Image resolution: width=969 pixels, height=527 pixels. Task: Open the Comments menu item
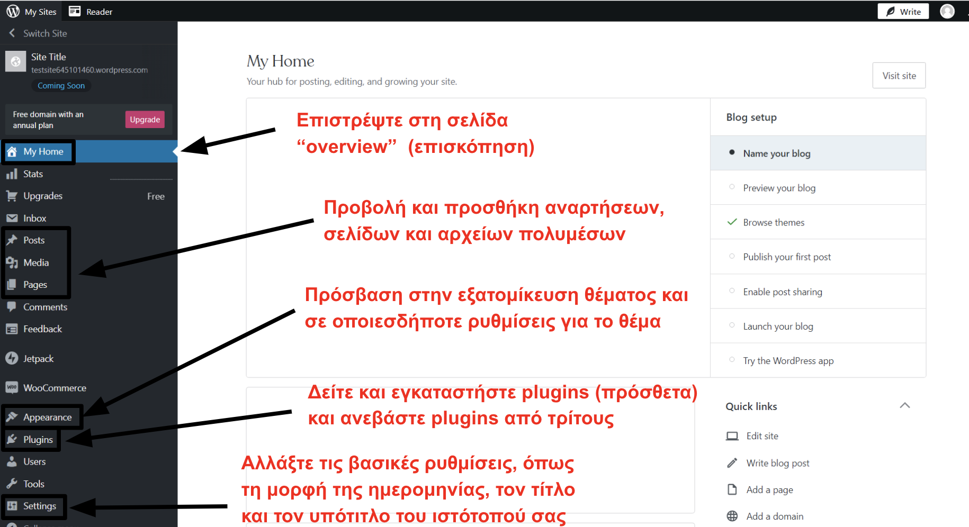coord(89,307)
